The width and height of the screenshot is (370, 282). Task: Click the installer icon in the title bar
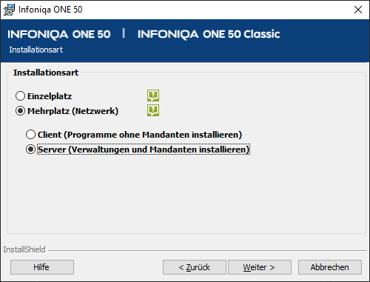(x=9, y=10)
